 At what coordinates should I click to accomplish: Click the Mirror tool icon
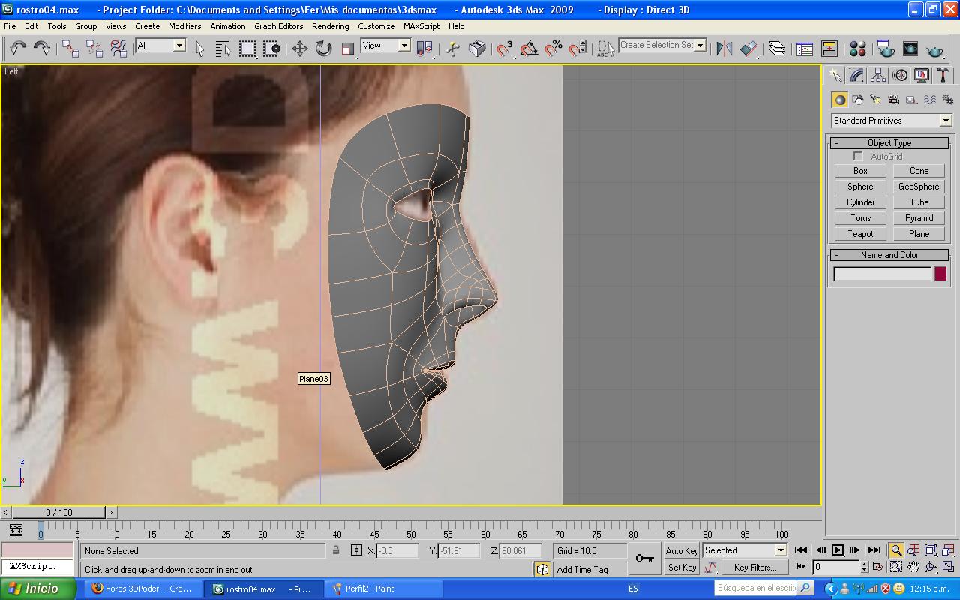coord(724,49)
